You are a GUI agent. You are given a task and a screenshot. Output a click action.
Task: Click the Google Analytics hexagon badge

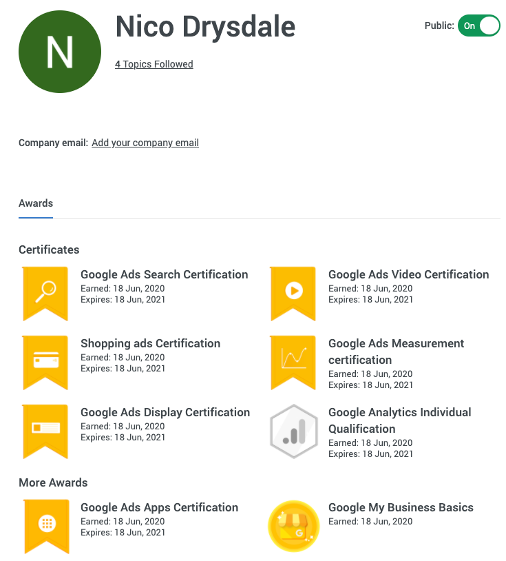(294, 431)
